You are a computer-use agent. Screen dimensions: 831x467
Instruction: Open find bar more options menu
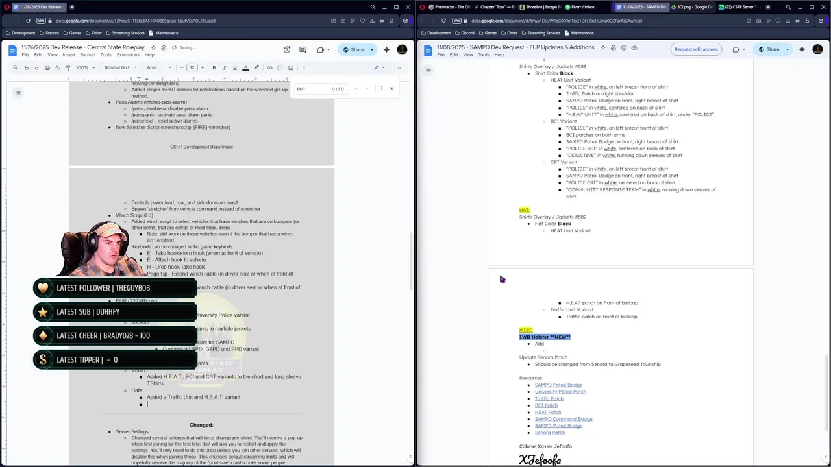381,89
